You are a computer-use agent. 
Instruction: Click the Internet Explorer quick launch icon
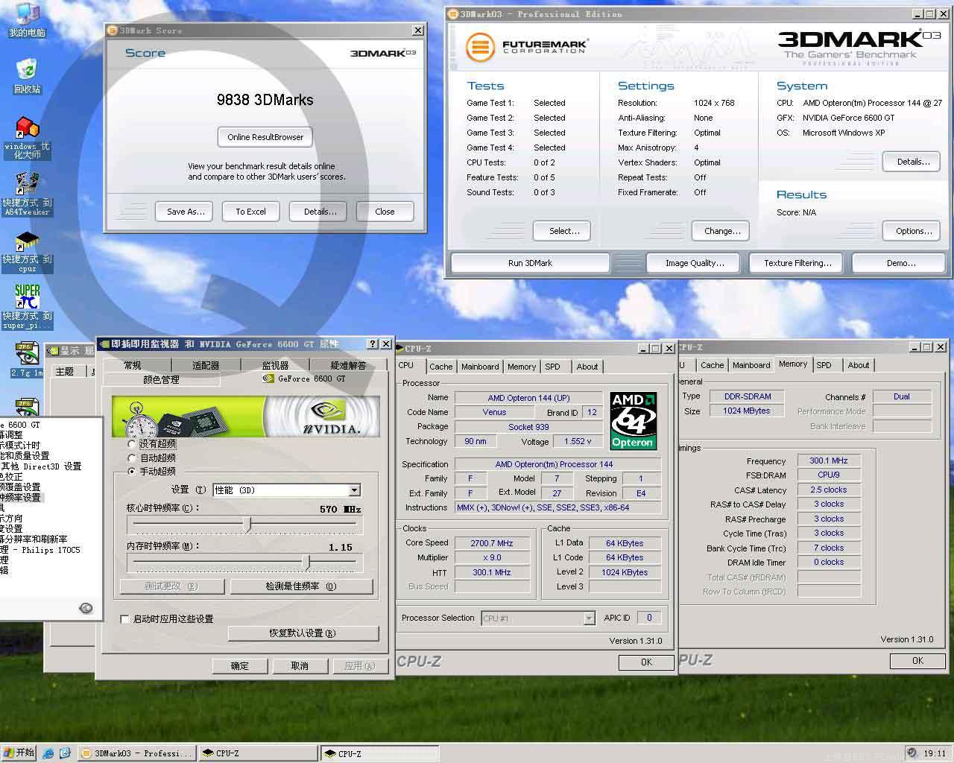point(48,753)
